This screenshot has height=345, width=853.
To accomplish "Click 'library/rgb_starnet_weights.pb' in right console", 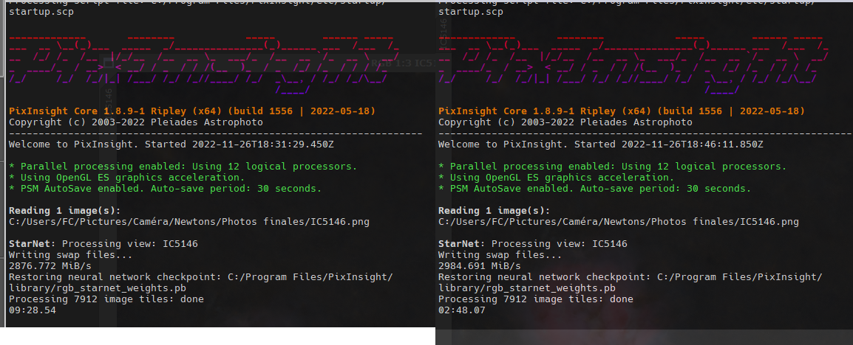I will coord(526,288).
